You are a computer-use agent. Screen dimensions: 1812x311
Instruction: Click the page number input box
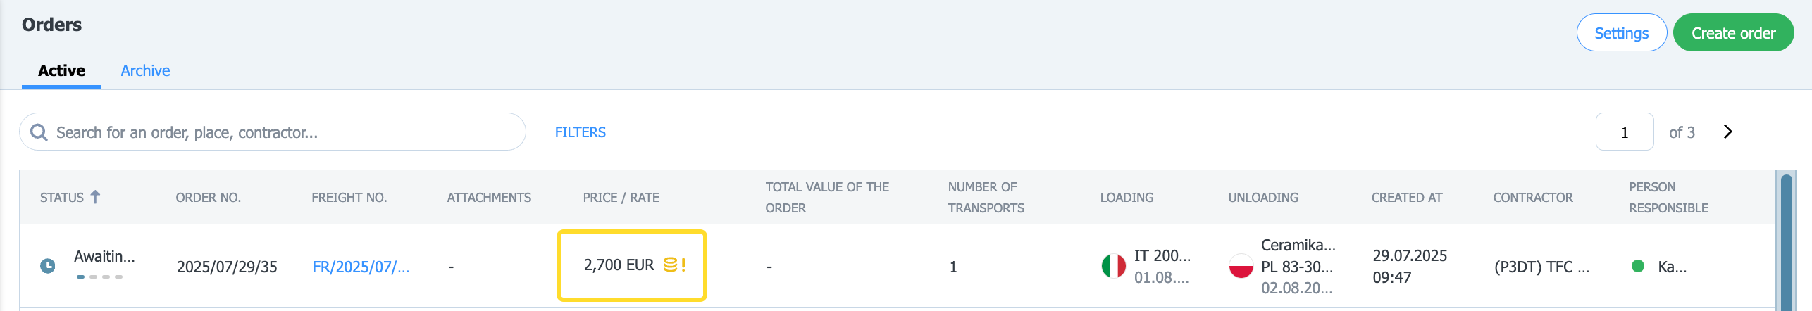coord(1625,132)
